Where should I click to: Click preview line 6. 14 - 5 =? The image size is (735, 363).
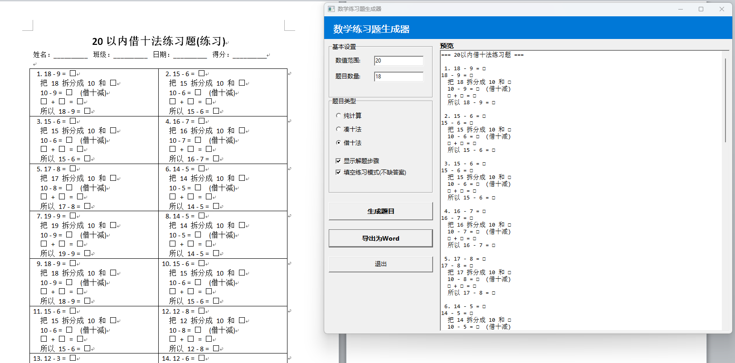pos(465,306)
